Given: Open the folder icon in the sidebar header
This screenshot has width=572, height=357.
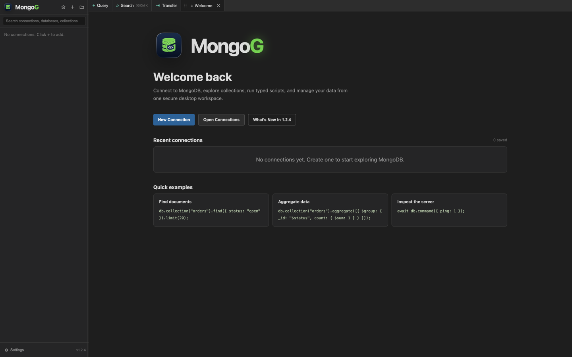Looking at the screenshot, I should [82, 7].
